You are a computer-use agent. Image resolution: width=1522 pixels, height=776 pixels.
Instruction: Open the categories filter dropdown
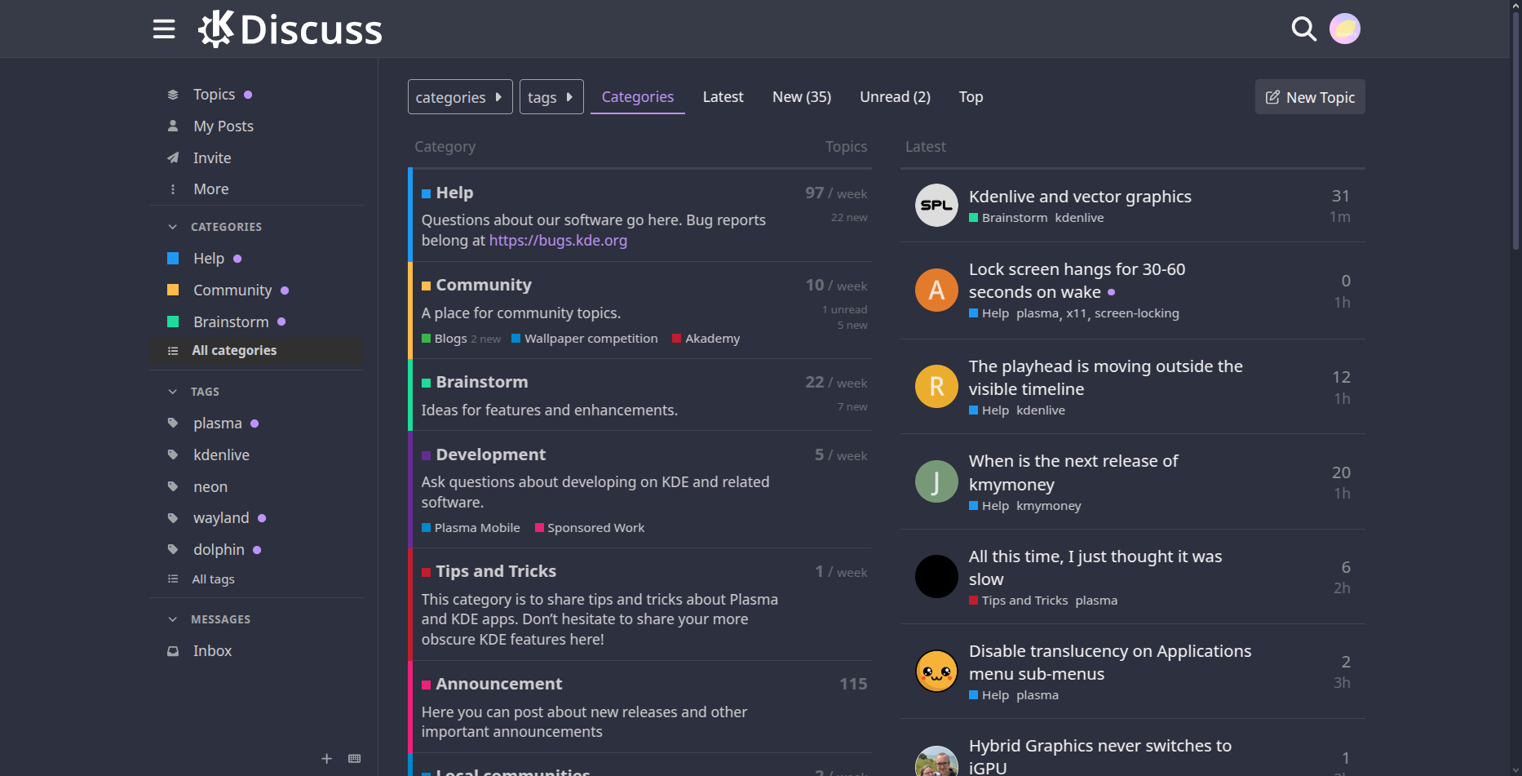[x=460, y=97]
